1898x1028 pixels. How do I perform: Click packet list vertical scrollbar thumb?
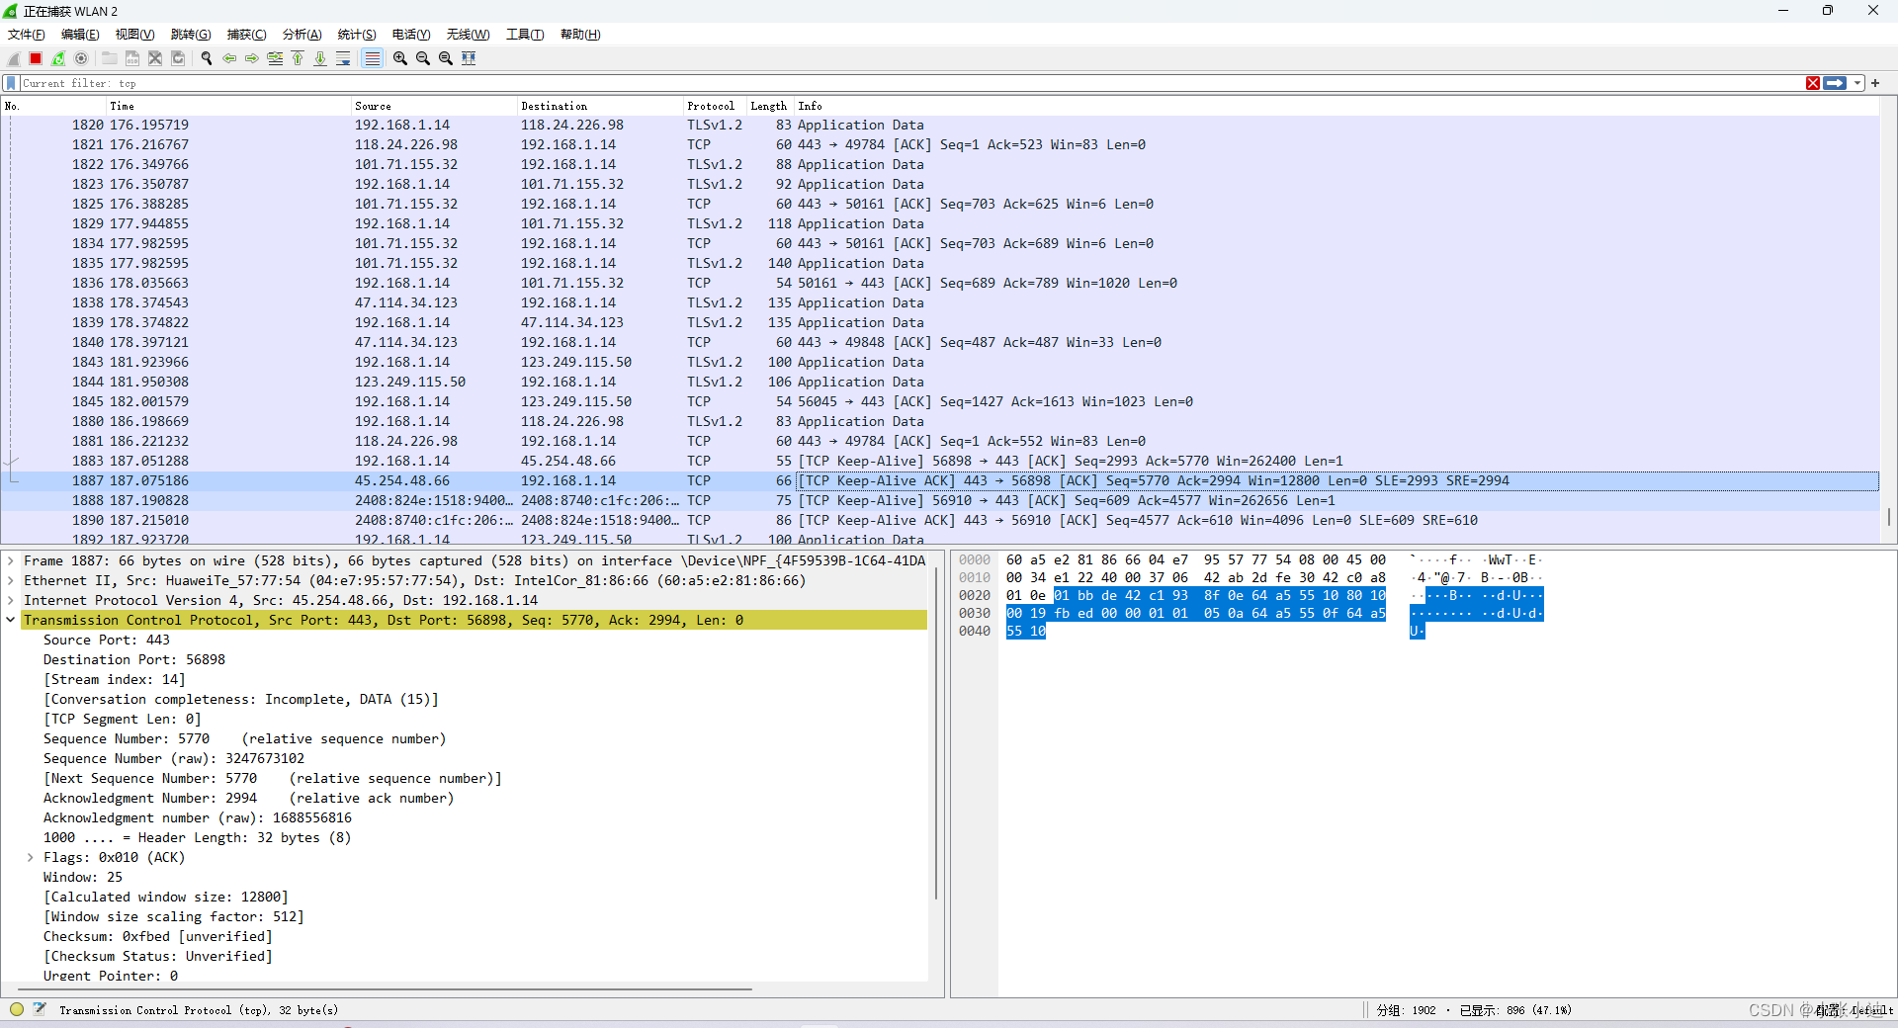point(1889,517)
